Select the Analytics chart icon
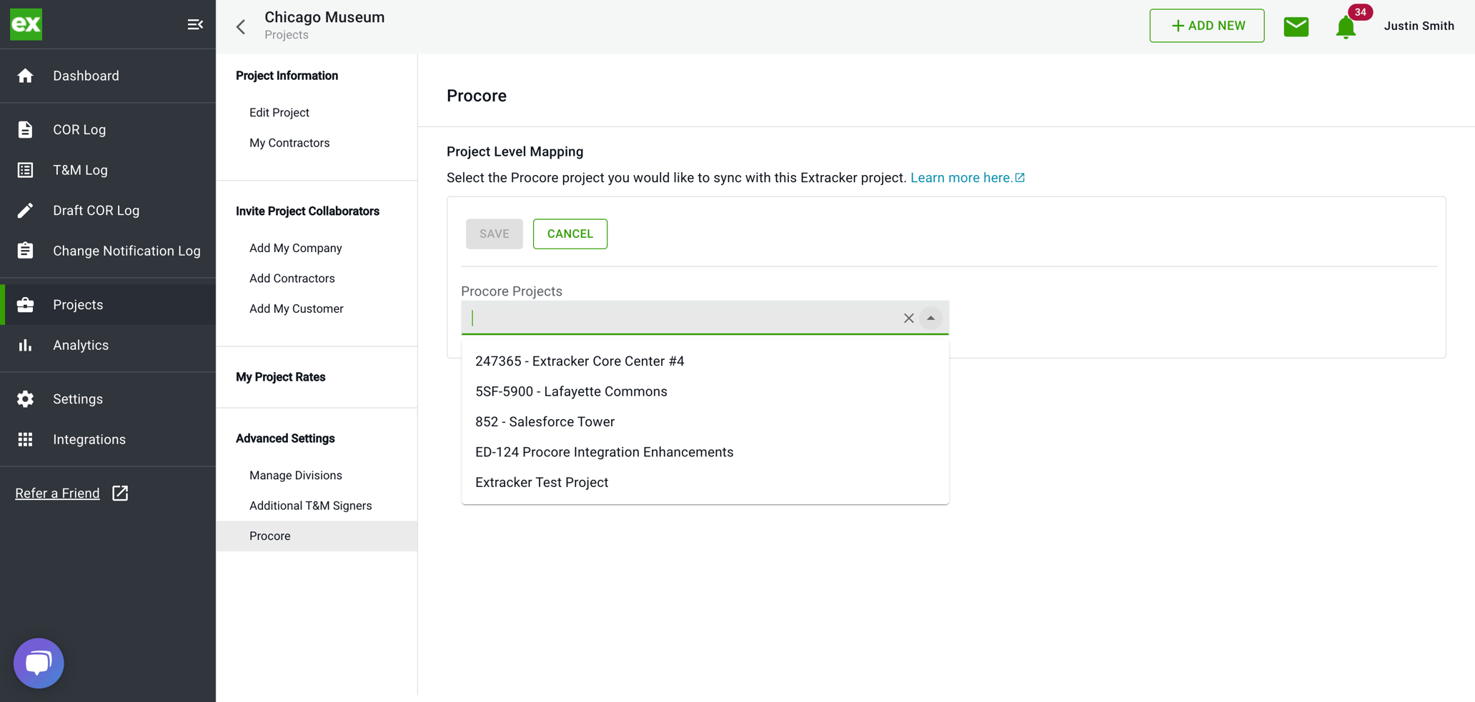Image resolution: width=1475 pixels, height=702 pixels. pos(26,345)
